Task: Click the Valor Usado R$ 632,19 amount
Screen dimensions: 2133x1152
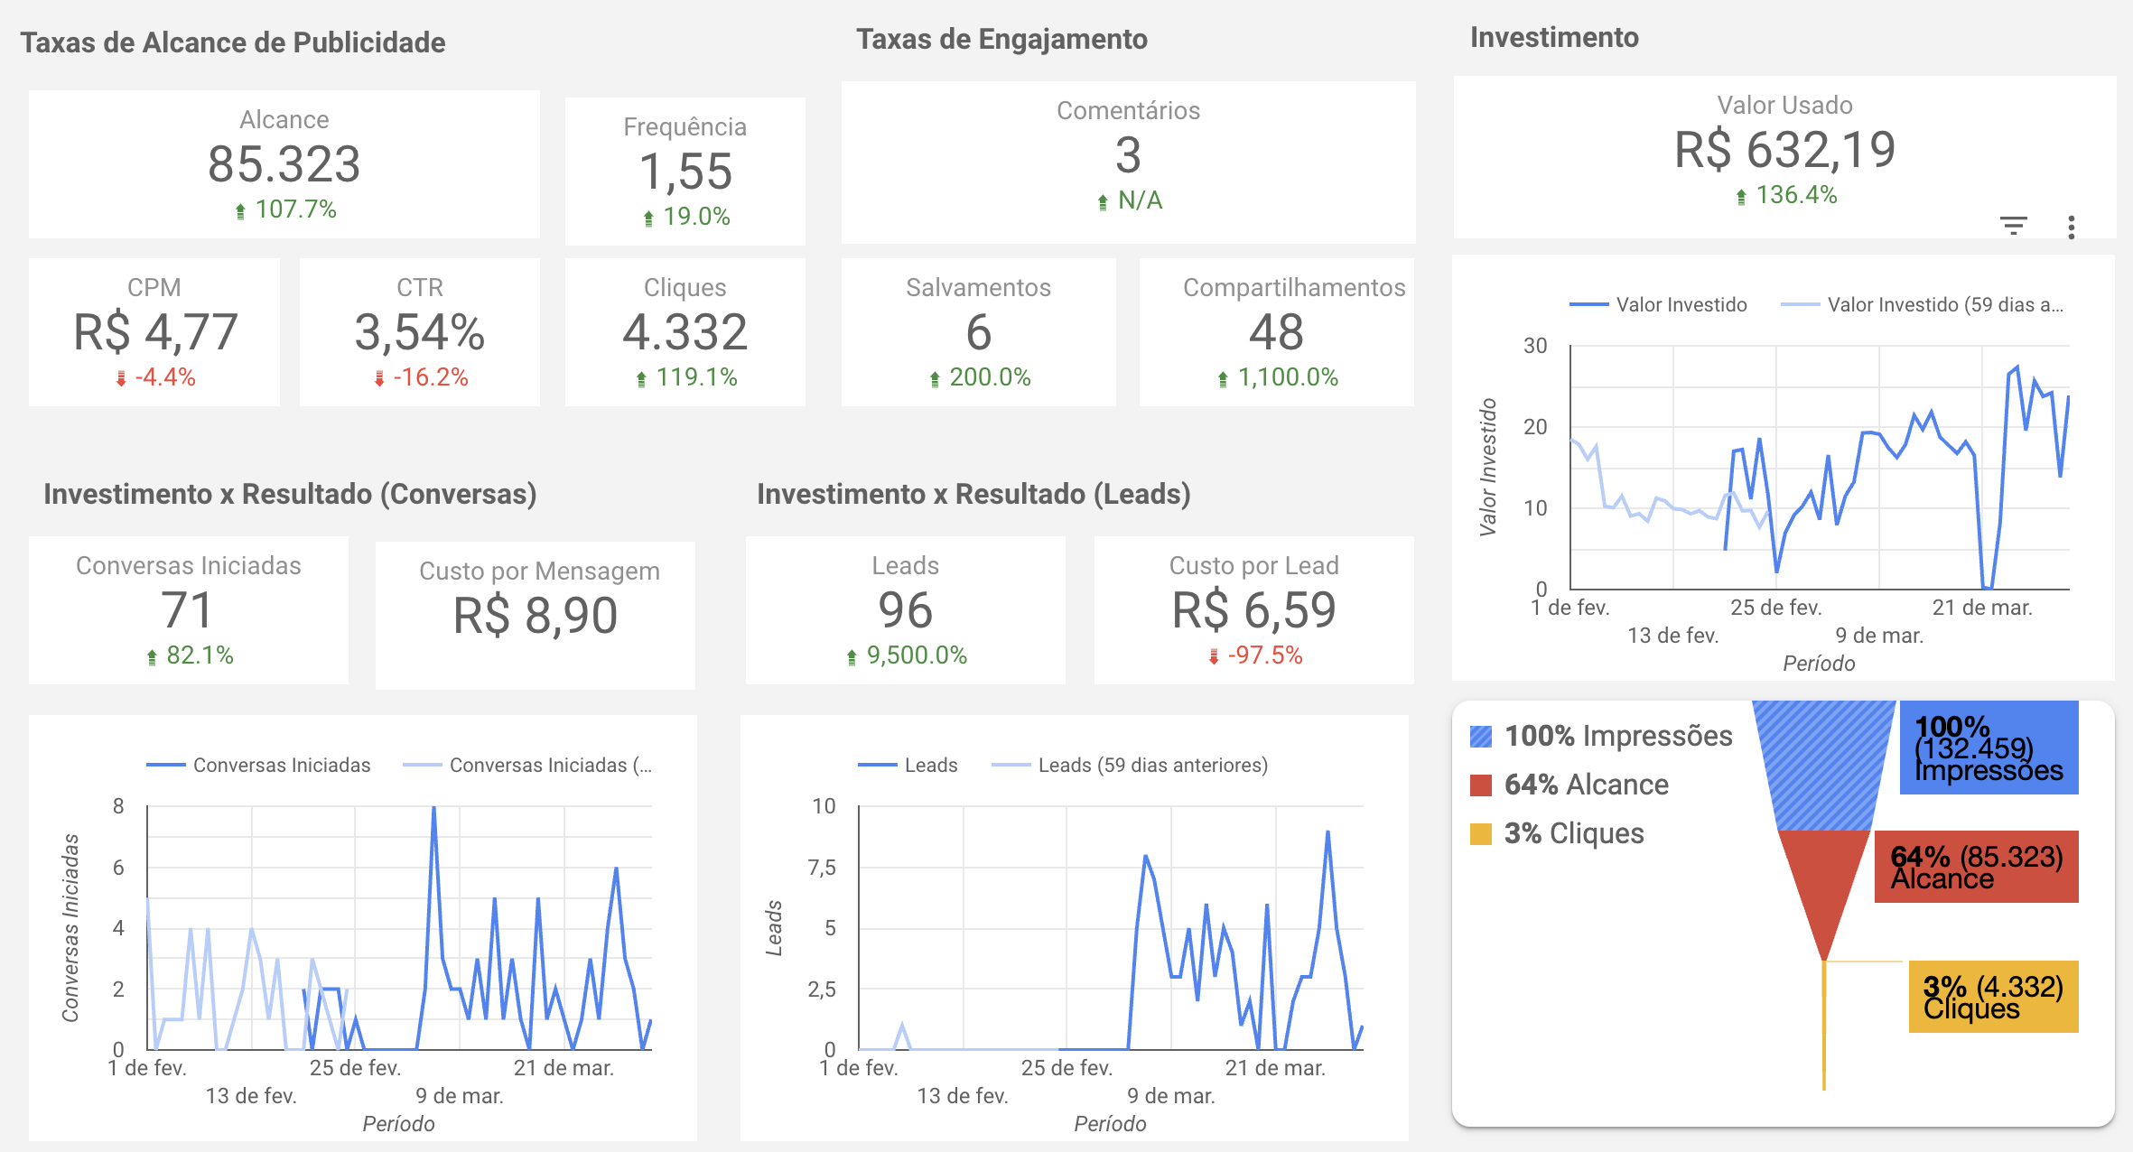Action: pos(1785,150)
